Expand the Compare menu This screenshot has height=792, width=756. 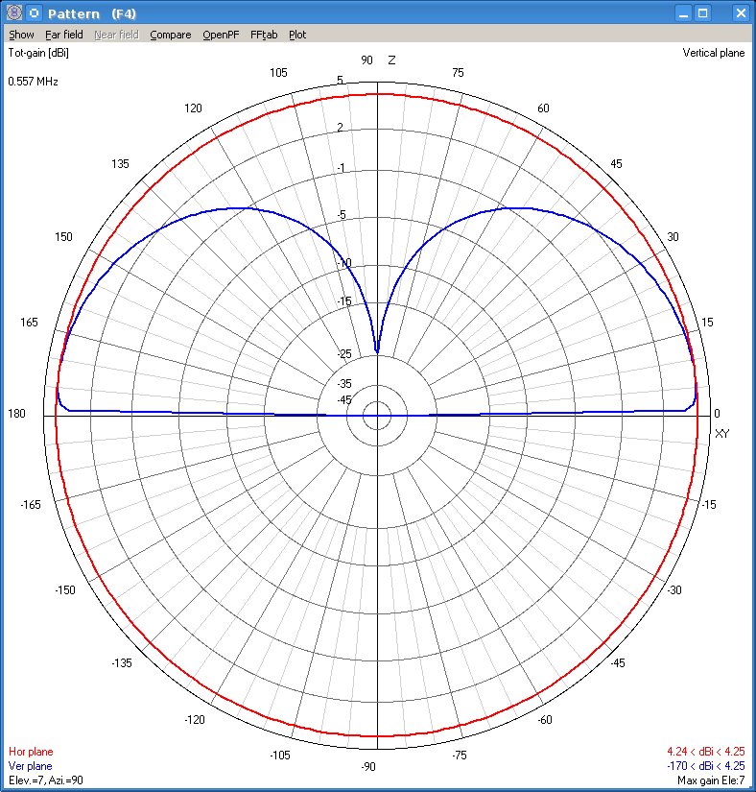click(170, 35)
